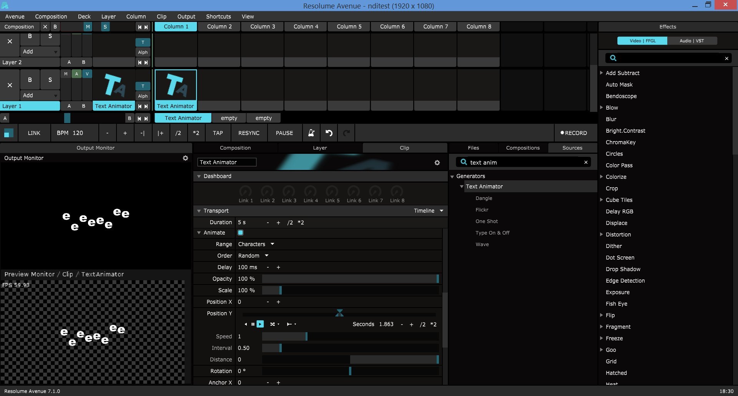This screenshot has height=396, width=738.
Task: Open the clip panel settings gear
Action: [437, 163]
